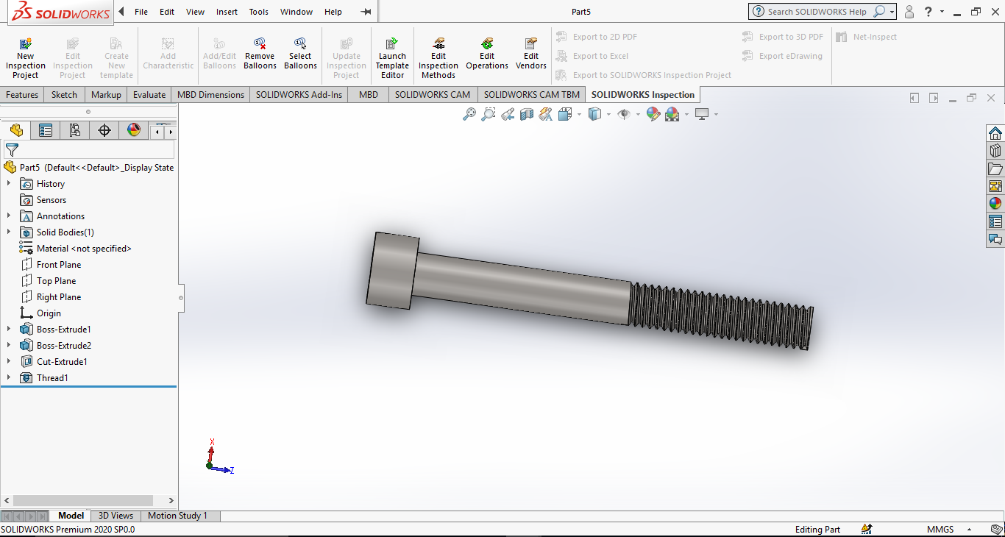1005x537 pixels.
Task: Open the Insert menu
Action: [x=227, y=12]
